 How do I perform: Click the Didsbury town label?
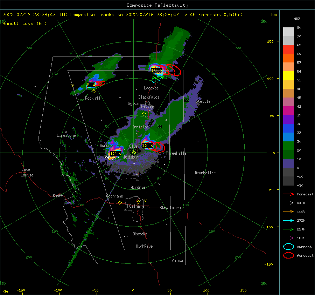coord(132,157)
